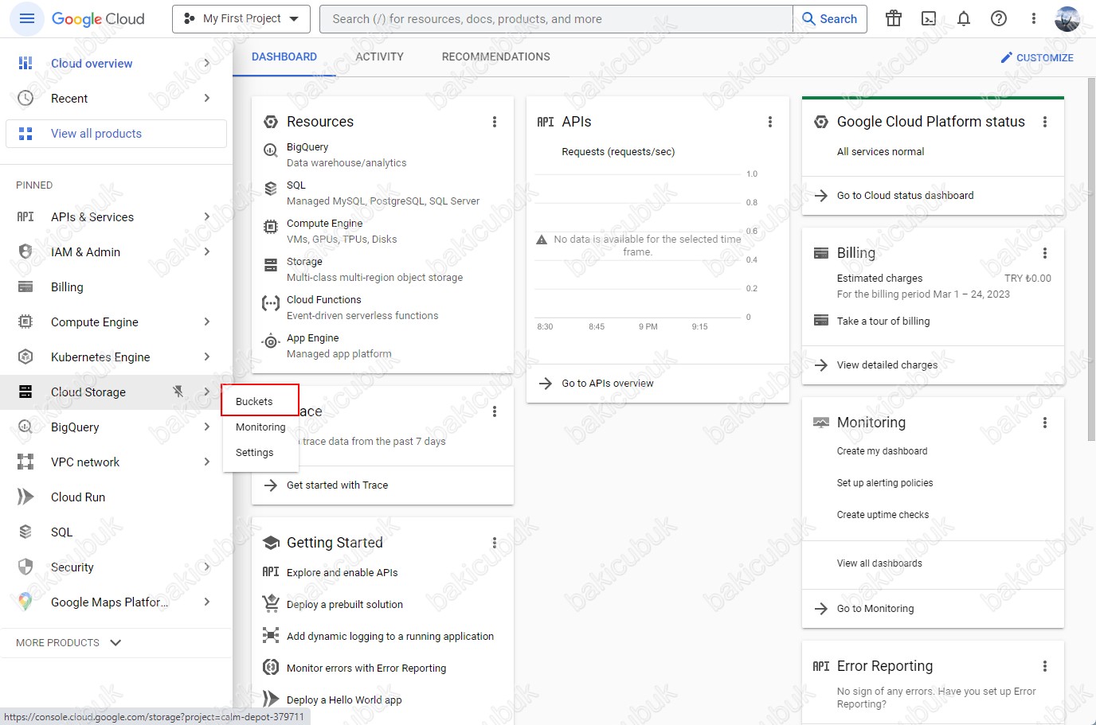Open the help question mark menu
Viewport: 1096px width, 725px height.
pos(999,18)
